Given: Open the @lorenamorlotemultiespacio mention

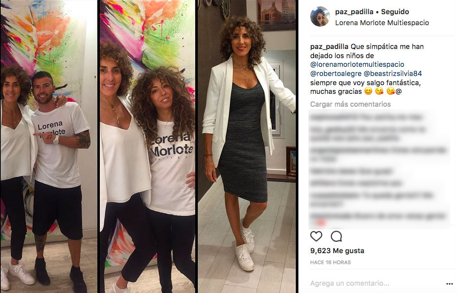Looking at the screenshot, I should click(357, 64).
